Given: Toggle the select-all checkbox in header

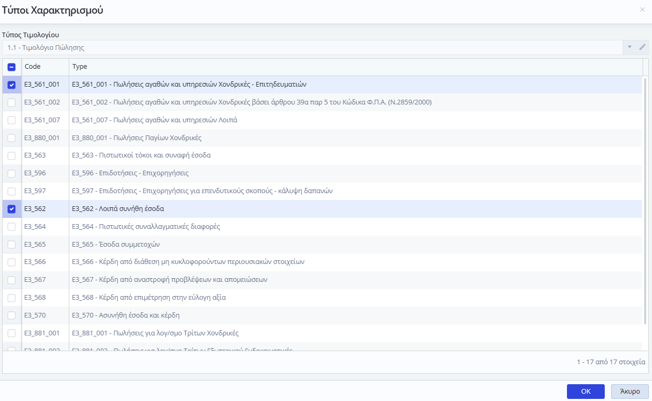Looking at the screenshot, I should pyautogui.click(x=12, y=67).
